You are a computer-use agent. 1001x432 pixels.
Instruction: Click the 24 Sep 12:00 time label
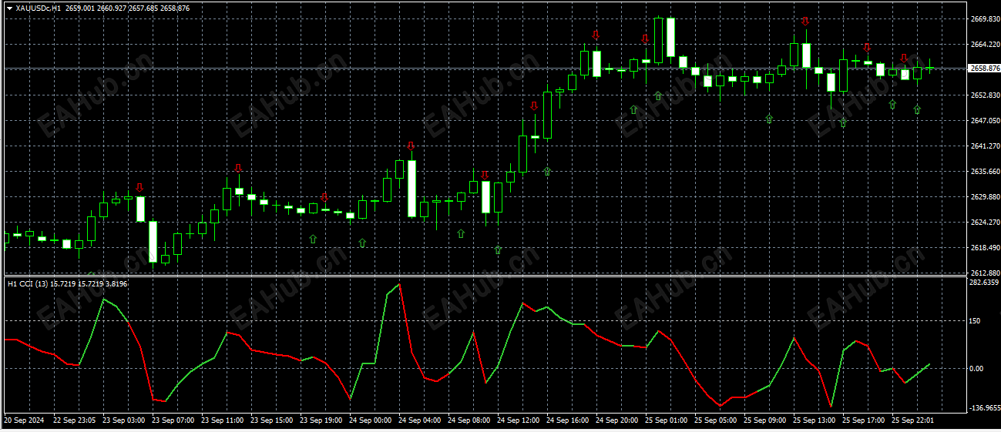(x=518, y=420)
